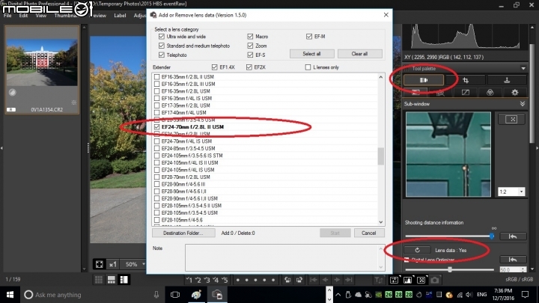Open Task View on the taskbar

[x=175, y=295]
